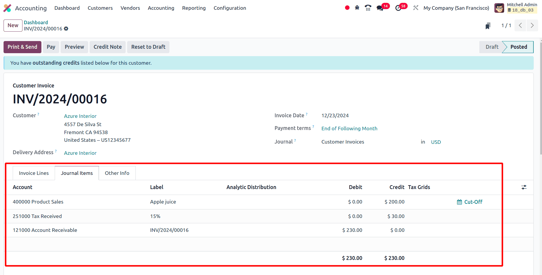This screenshot has width=542, height=275.
Task: Click the Customer Invoices journal value
Action: click(x=343, y=142)
